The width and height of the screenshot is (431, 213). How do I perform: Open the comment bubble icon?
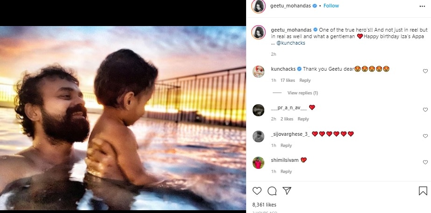click(272, 191)
